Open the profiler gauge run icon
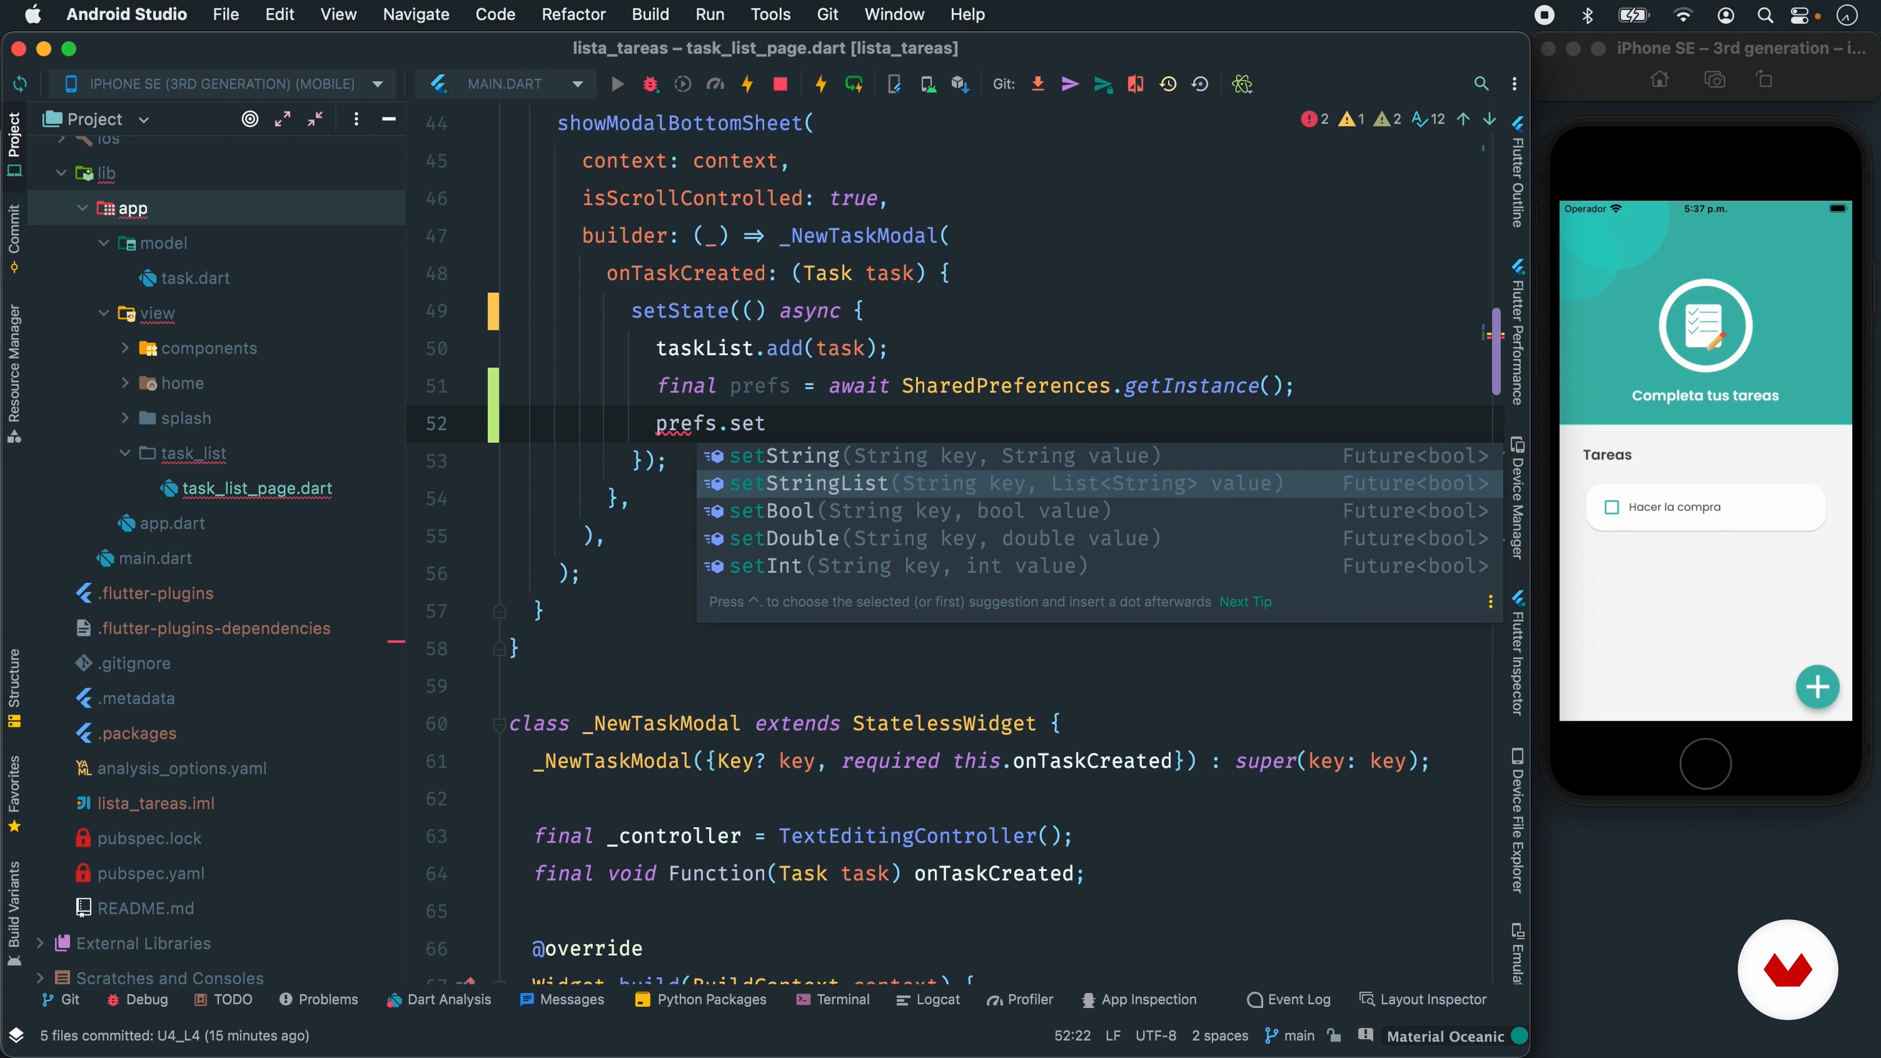1881x1058 pixels. (715, 84)
